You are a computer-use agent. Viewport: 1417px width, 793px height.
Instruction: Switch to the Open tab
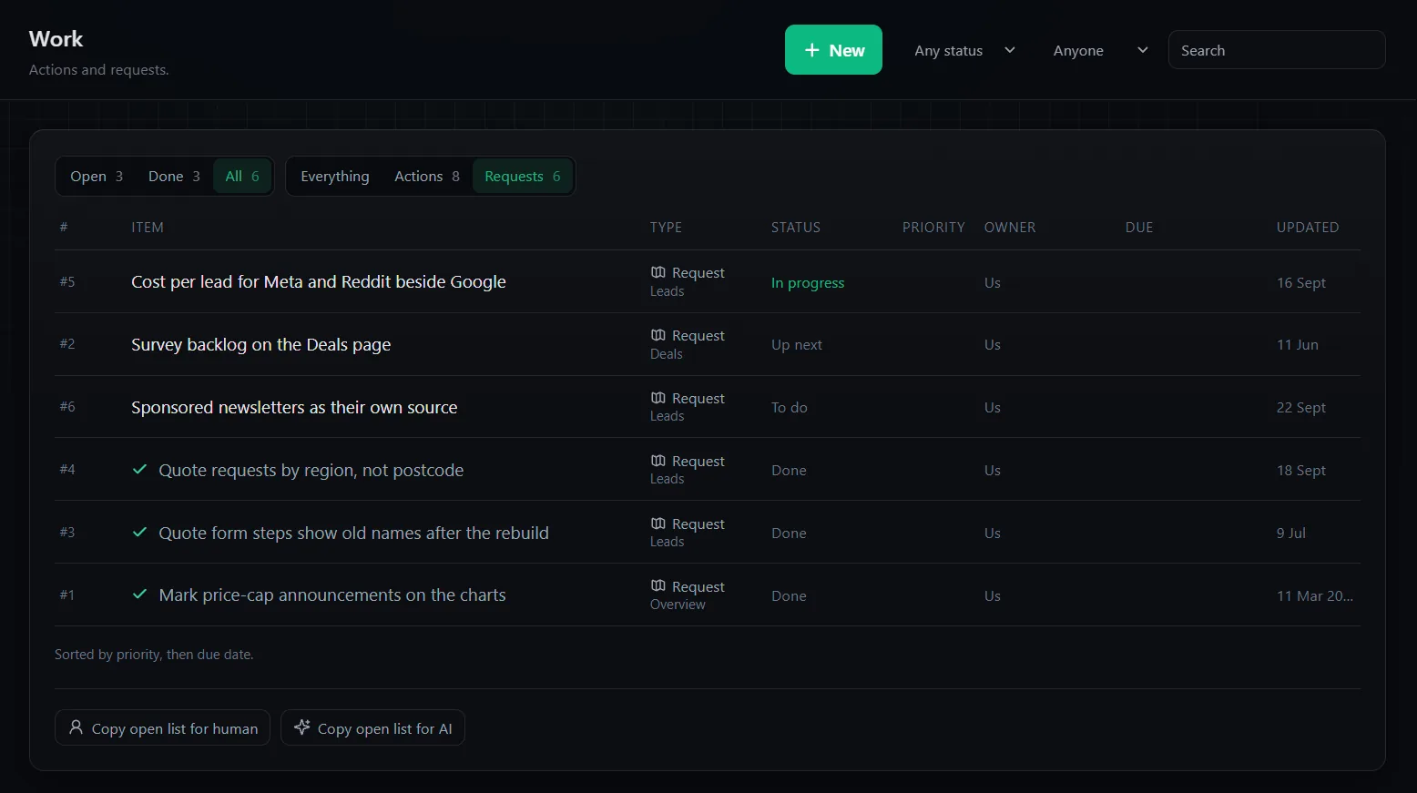[x=97, y=177]
